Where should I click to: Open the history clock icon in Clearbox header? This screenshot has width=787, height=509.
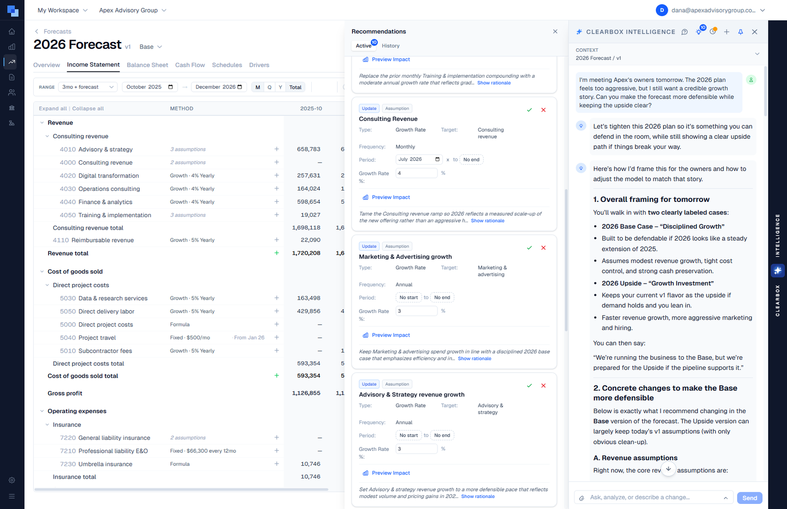pos(713,31)
